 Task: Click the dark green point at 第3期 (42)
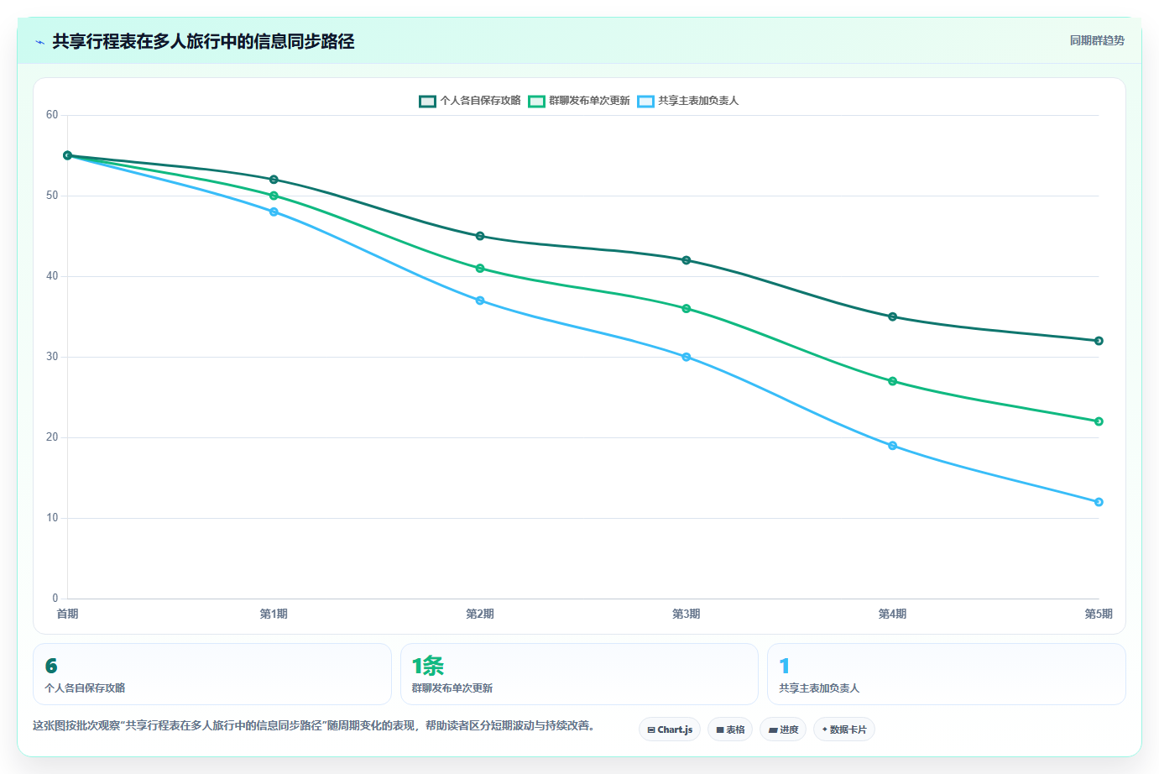point(687,260)
